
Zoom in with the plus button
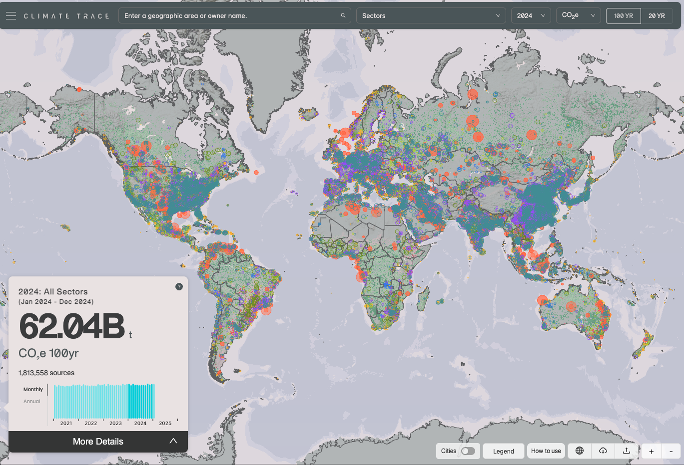pos(651,452)
